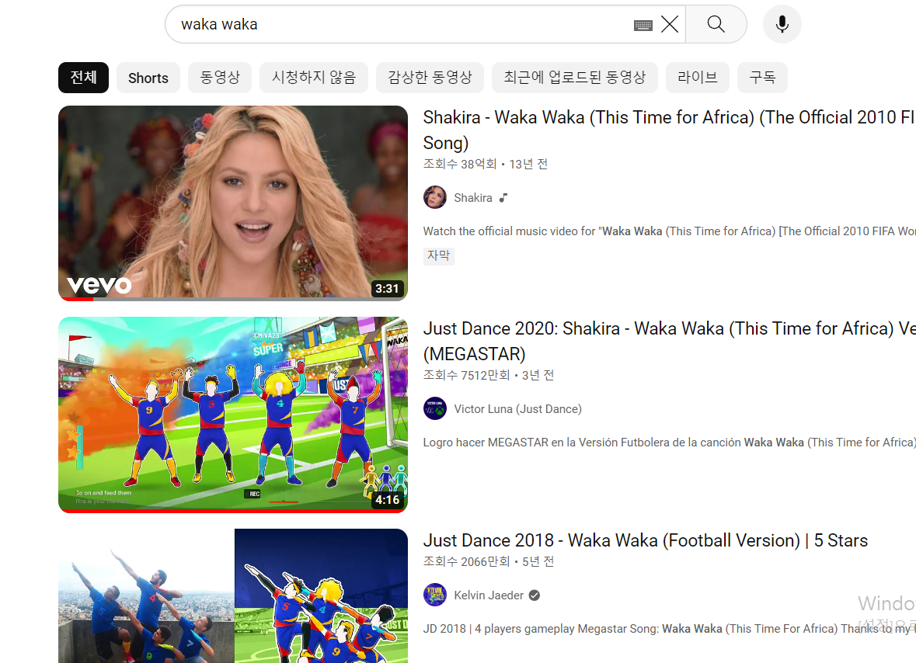Click the X to clear the search query
916x663 pixels.
(x=670, y=24)
